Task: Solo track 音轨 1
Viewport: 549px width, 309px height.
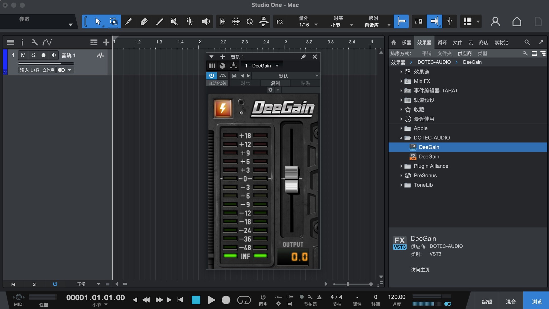Action: 33,55
